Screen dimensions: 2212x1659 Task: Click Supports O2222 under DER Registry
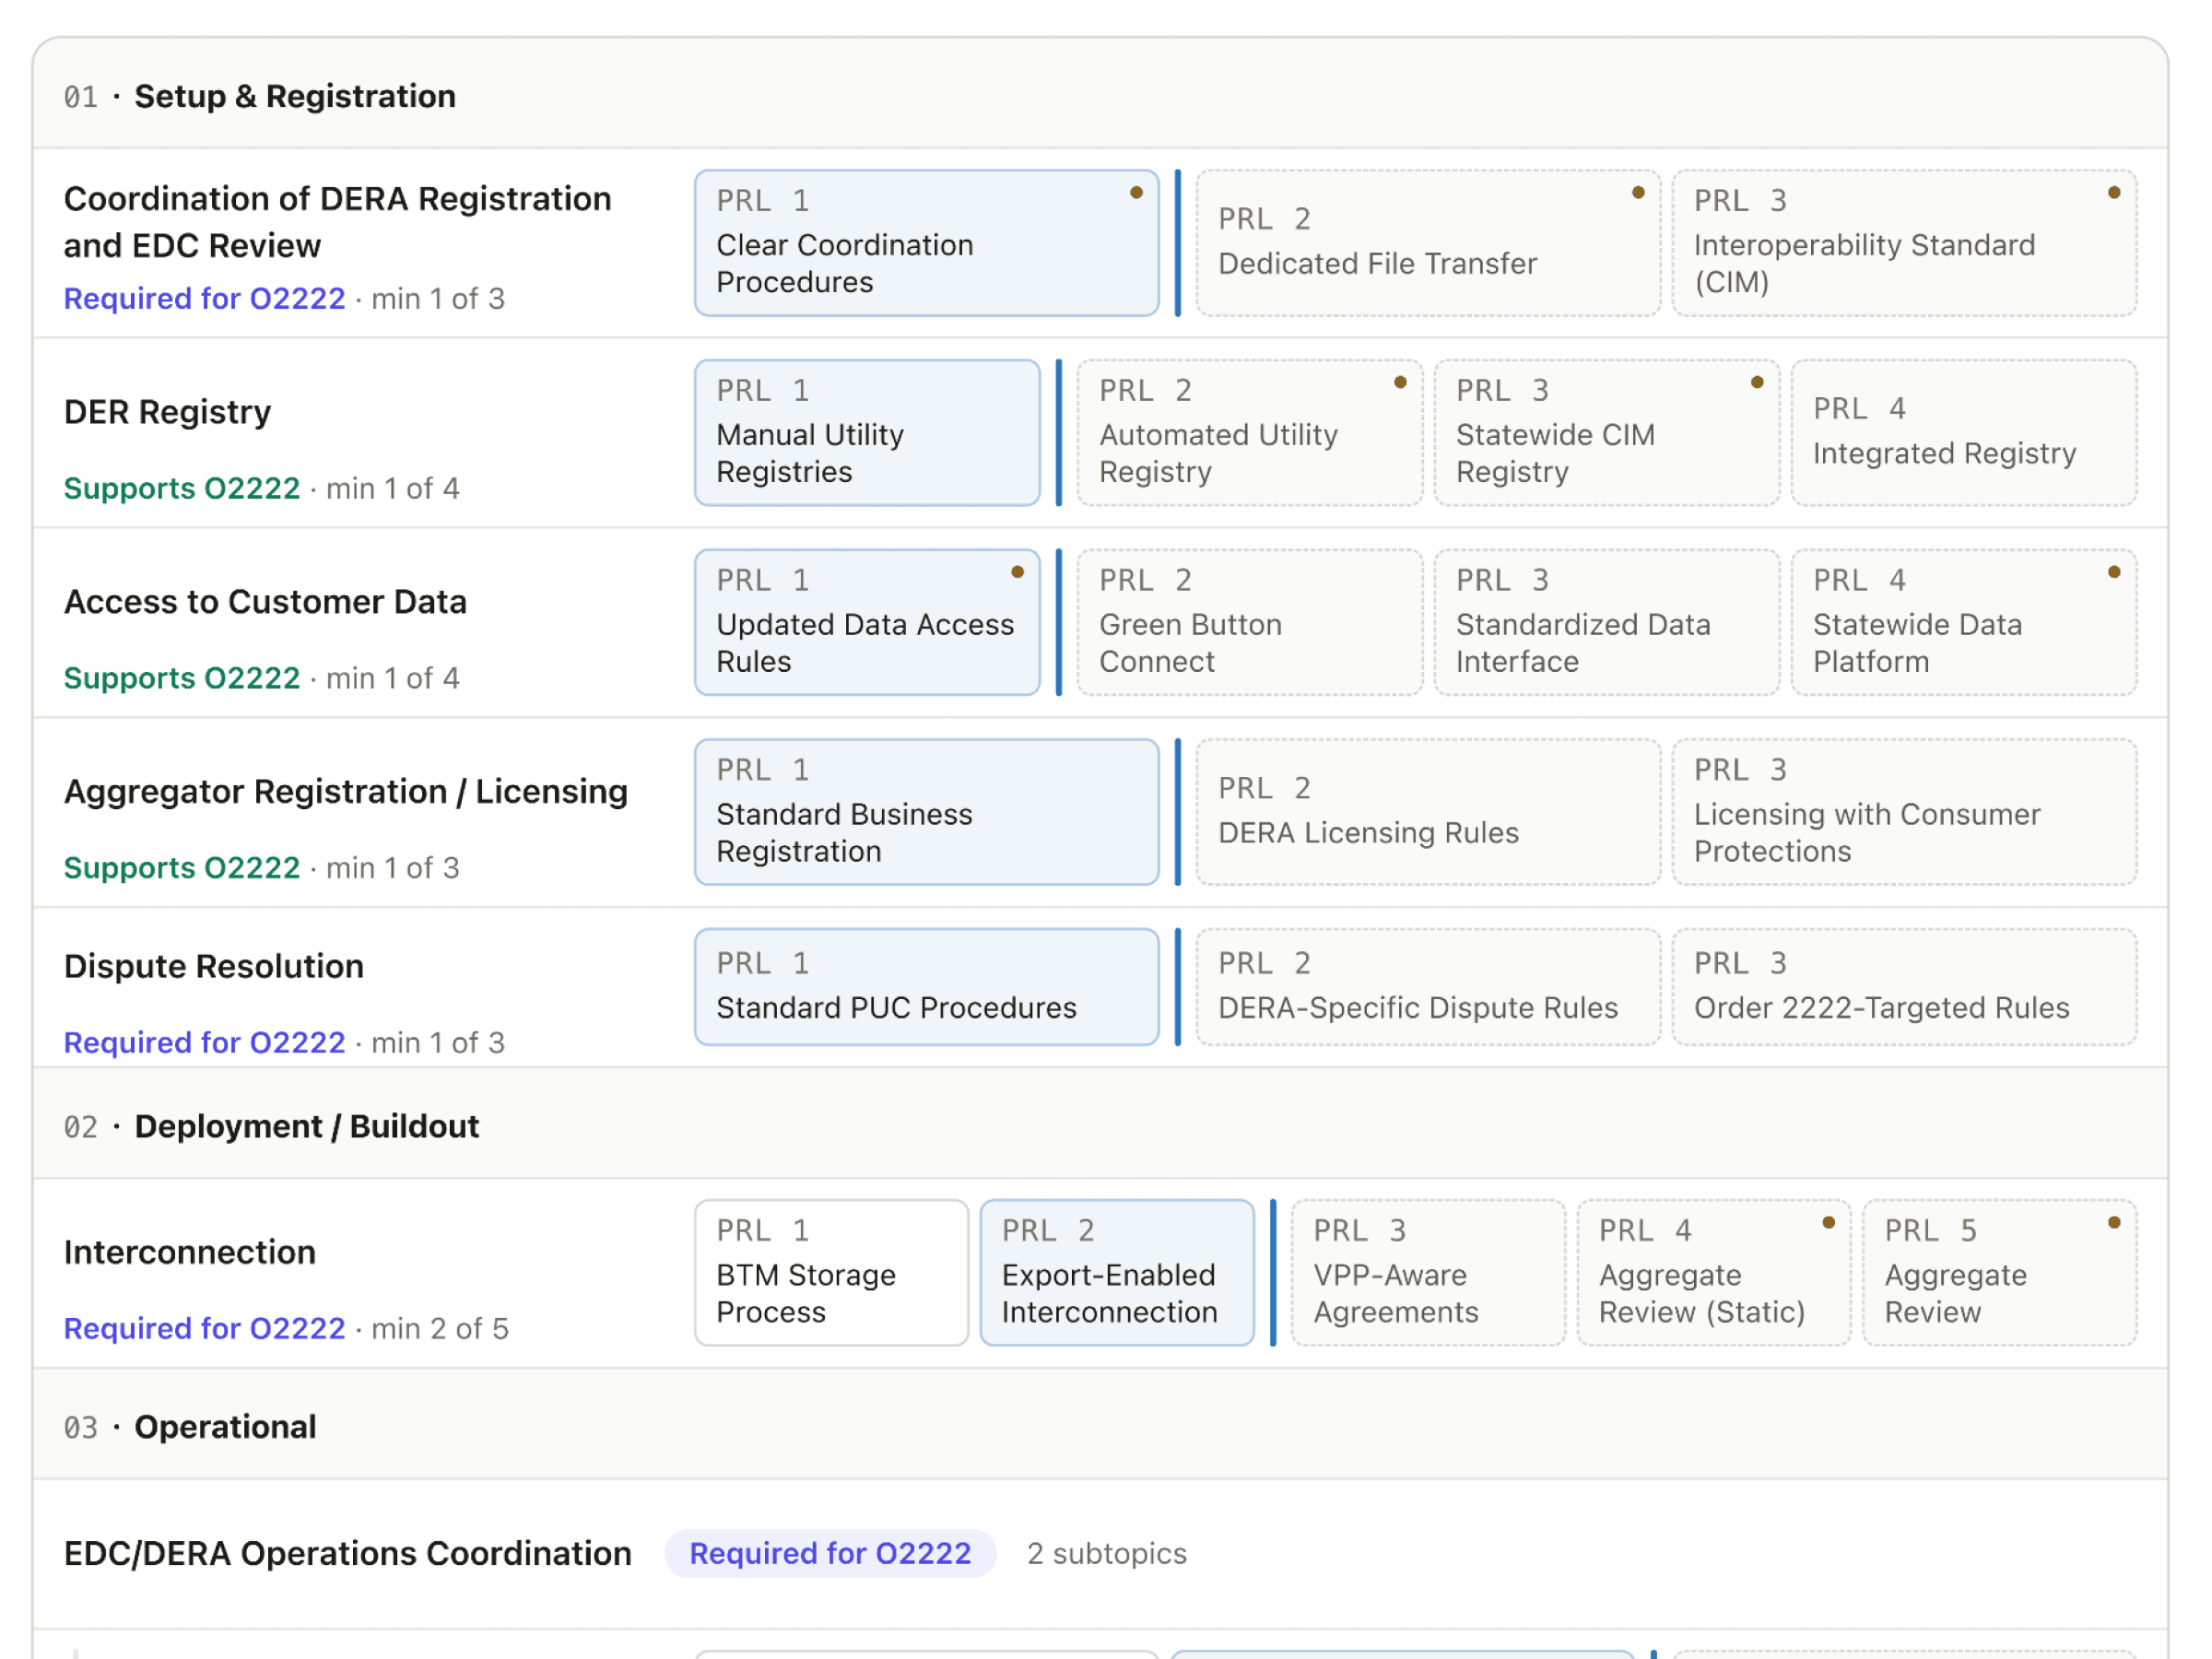[182, 488]
